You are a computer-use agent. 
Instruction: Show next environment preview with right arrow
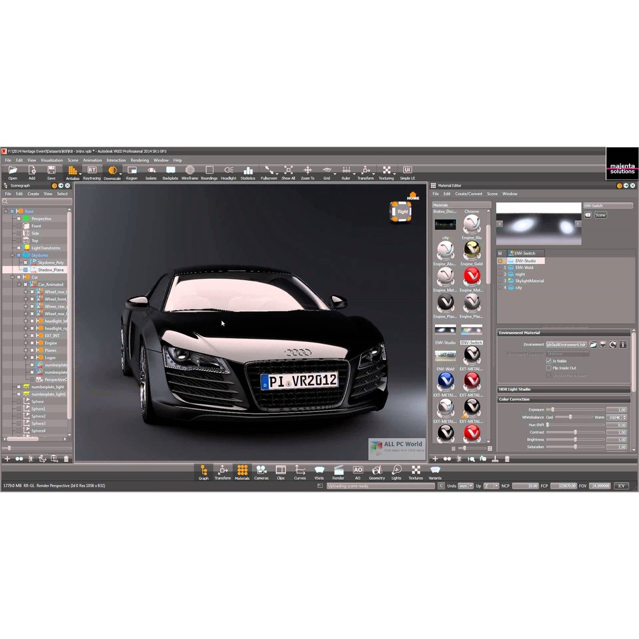tap(577, 224)
